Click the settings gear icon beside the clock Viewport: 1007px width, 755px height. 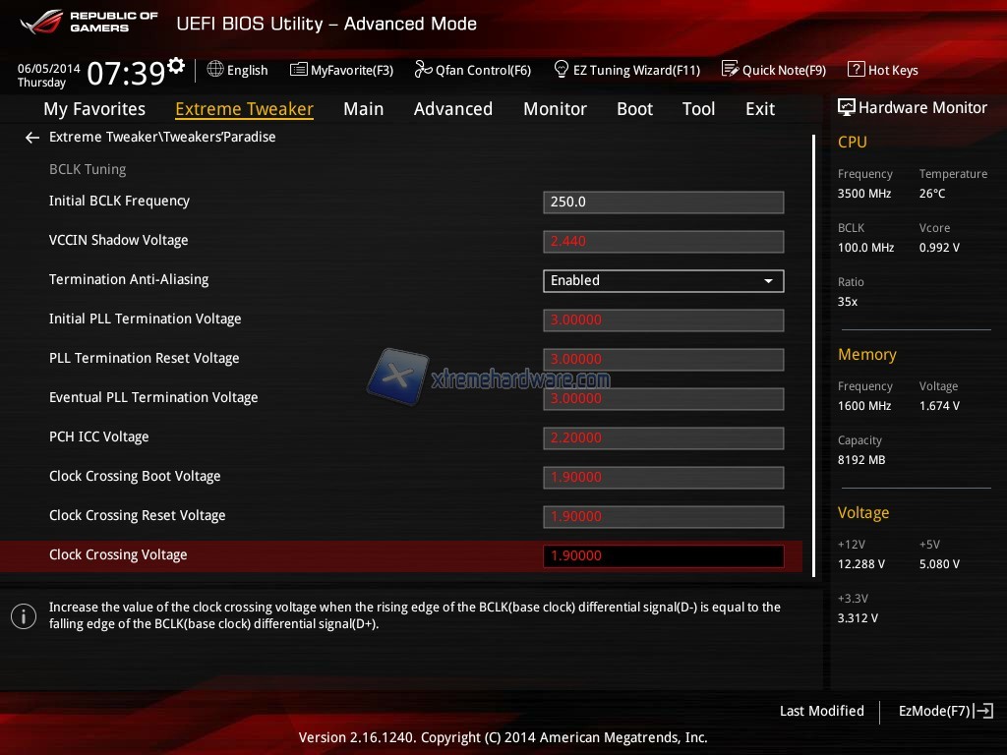coord(176,66)
